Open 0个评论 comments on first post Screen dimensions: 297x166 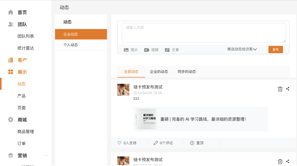click(x=163, y=143)
